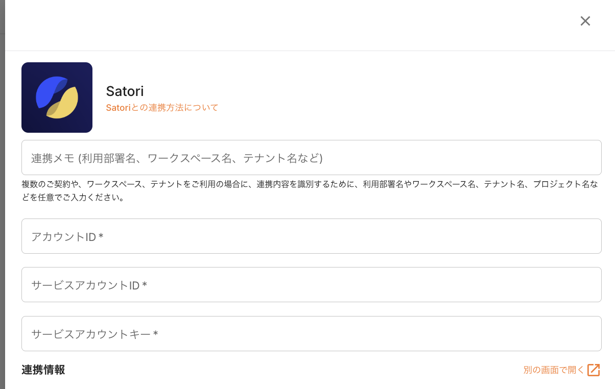Click the asterisk beside アカウントID
The image size is (615, 389).
pyautogui.click(x=101, y=236)
